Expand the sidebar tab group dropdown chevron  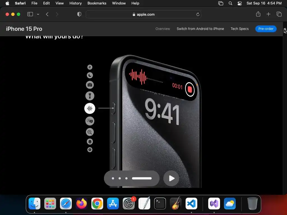[x=38, y=14]
